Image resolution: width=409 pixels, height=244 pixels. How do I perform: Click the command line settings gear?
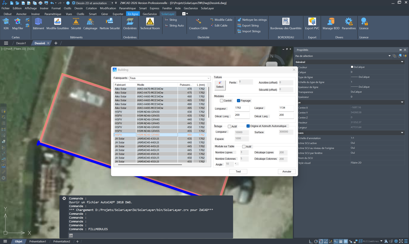64,198
